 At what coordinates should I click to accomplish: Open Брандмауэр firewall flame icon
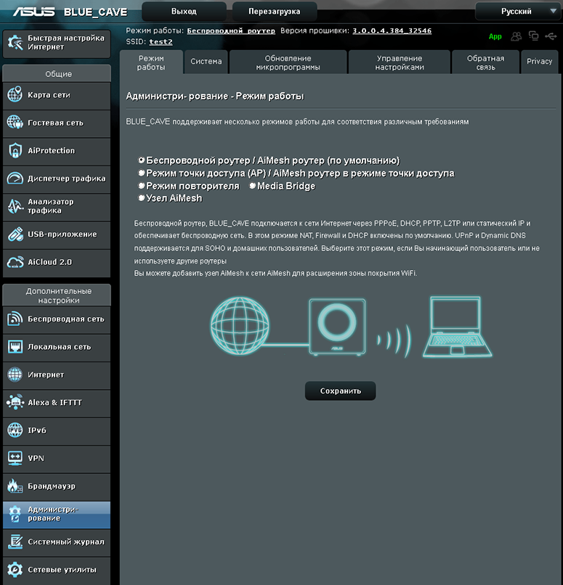pyautogui.click(x=15, y=486)
